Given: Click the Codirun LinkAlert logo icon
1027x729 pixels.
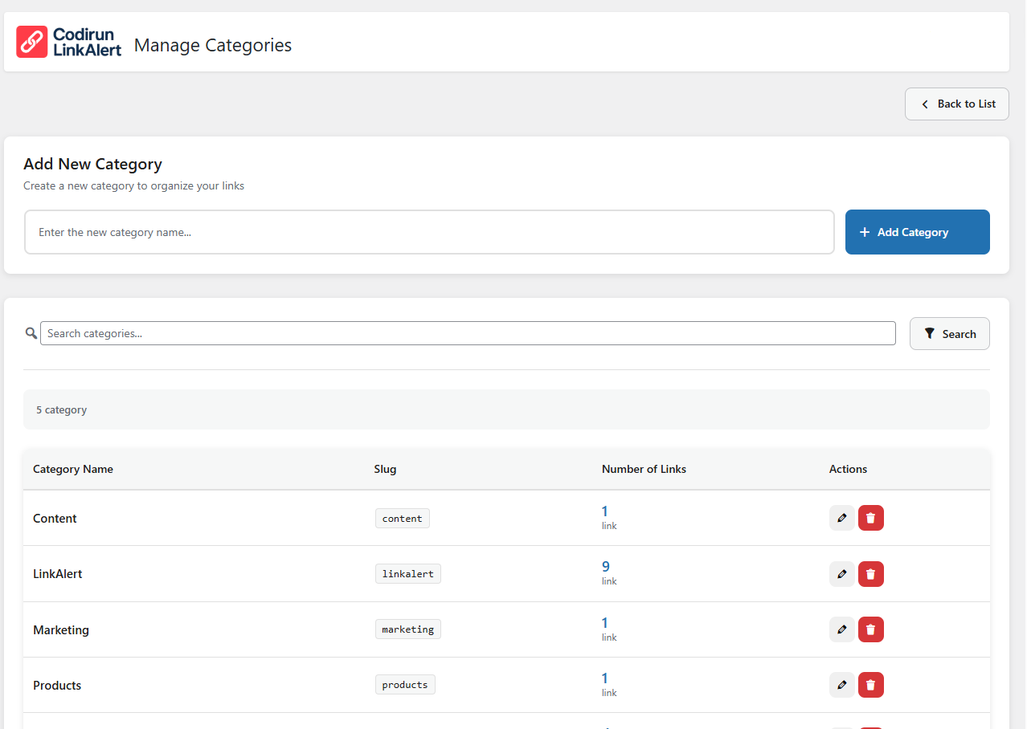Looking at the screenshot, I should pos(32,42).
